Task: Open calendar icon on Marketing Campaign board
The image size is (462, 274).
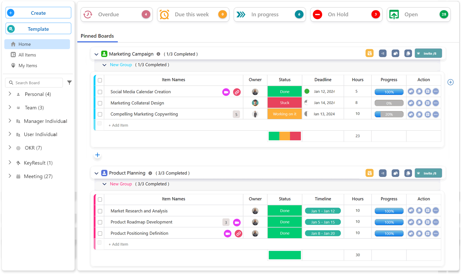Action: [369, 53]
